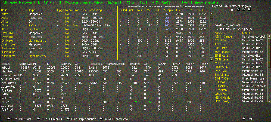Screen dimensions: 271x122
Task: Click green HI Req value 17892
Action: tap(134, 102)
